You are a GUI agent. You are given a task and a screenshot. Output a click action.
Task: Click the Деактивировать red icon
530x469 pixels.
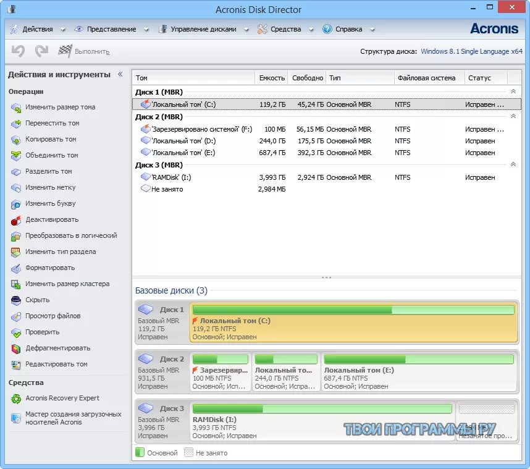[16, 220]
